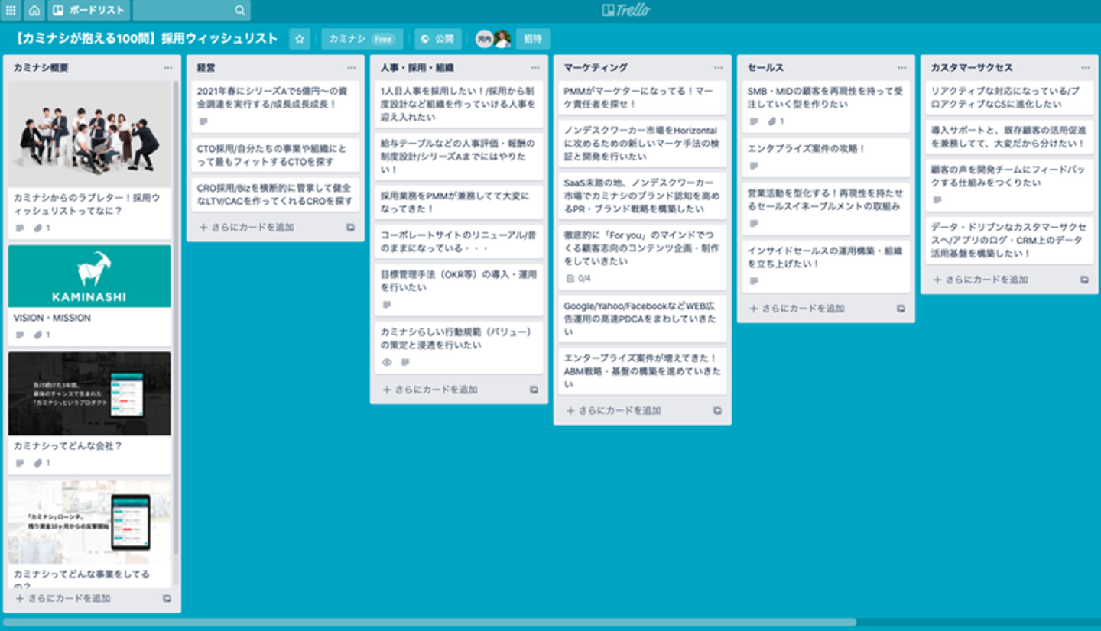Add another card to セールス list
Screen dimensions: 1101x631
pos(798,309)
